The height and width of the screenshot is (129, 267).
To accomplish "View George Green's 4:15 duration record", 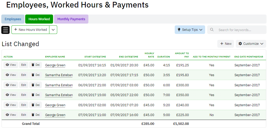I will click(11, 65).
